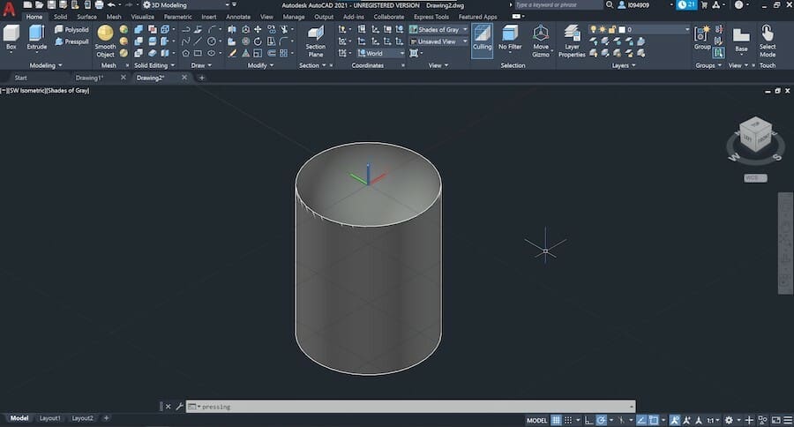Screen dimensions: 794x427
Task: Toggle the drawing grid display in status bar
Action: [x=556, y=420]
